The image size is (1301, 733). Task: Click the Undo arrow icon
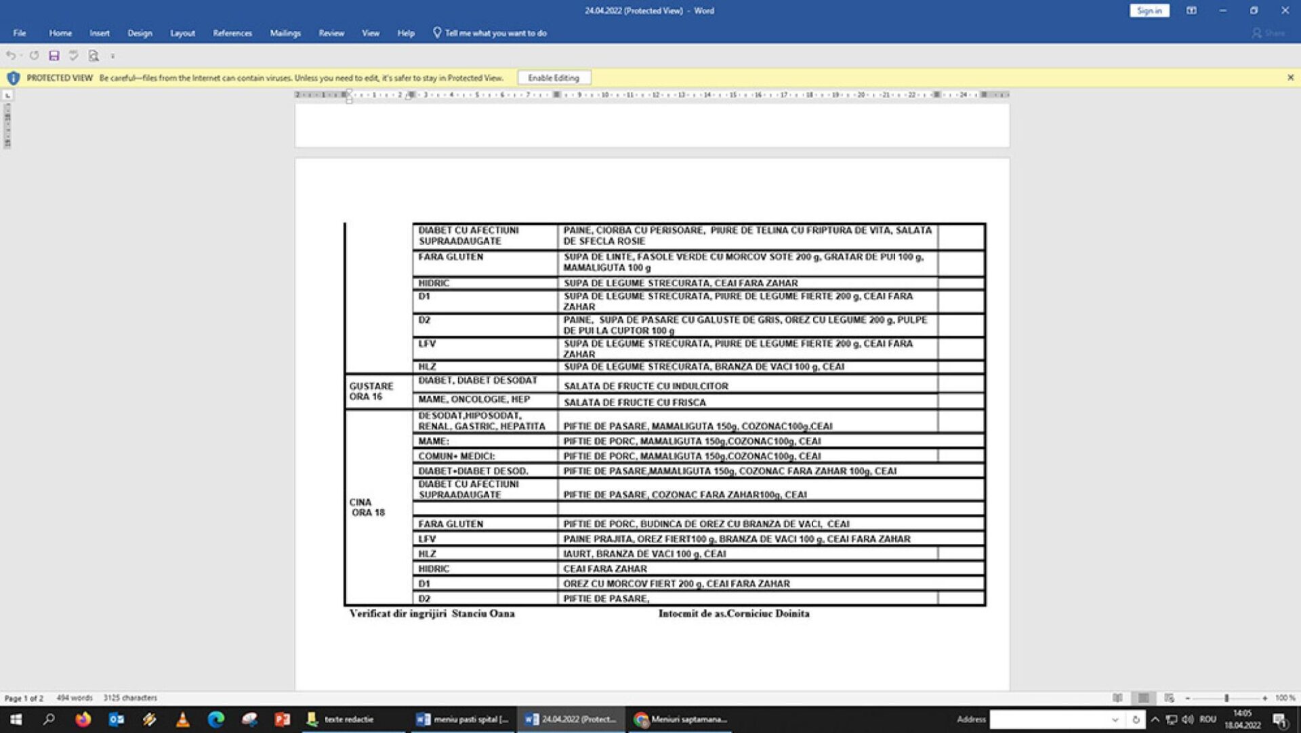coord(12,56)
